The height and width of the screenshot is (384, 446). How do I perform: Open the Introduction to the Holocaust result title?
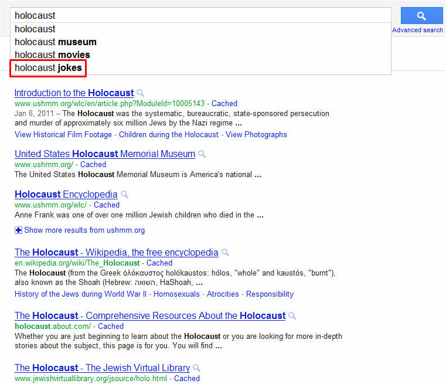pyautogui.click(x=74, y=93)
